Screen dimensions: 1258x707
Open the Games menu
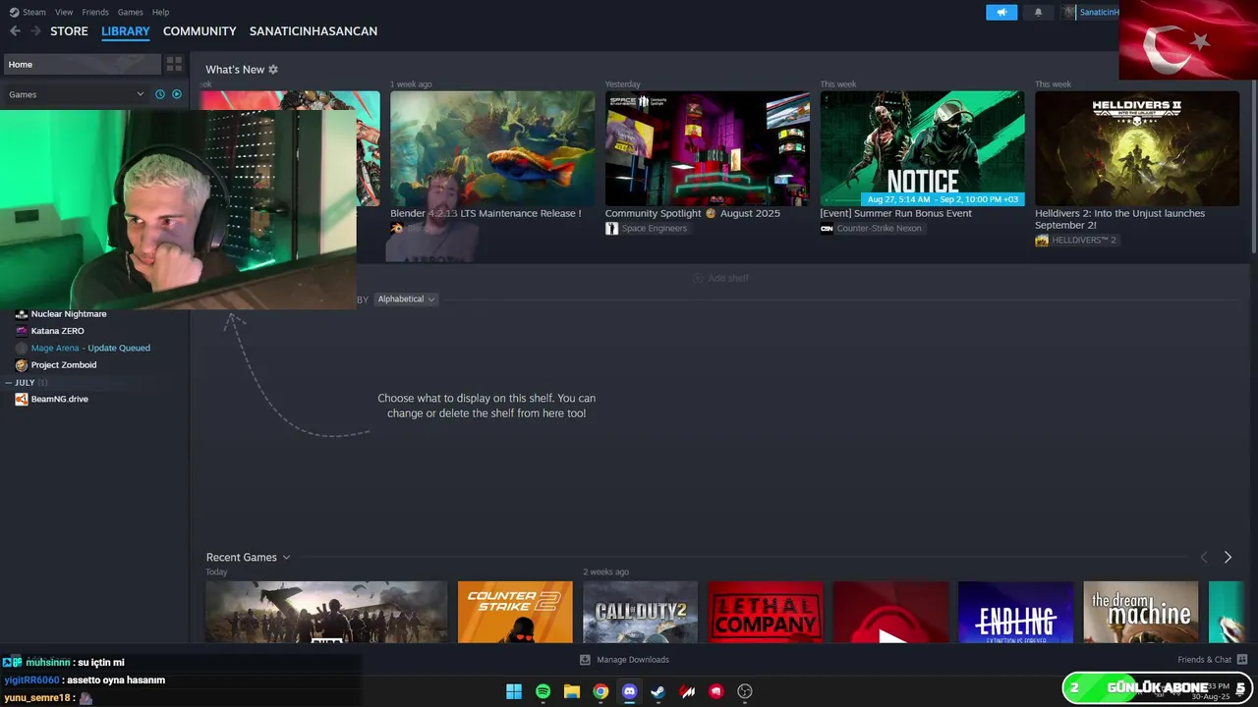[x=131, y=12]
